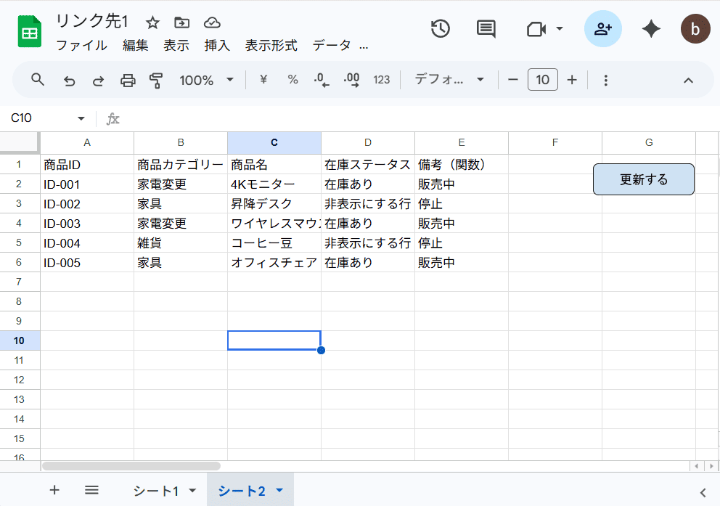Collapse the toolbar with the up chevron
The image size is (720, 506).
689,80
